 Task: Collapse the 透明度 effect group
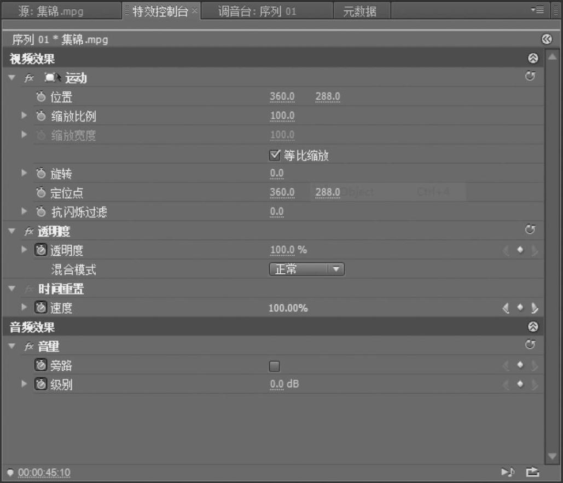click(x=12, y=231)
